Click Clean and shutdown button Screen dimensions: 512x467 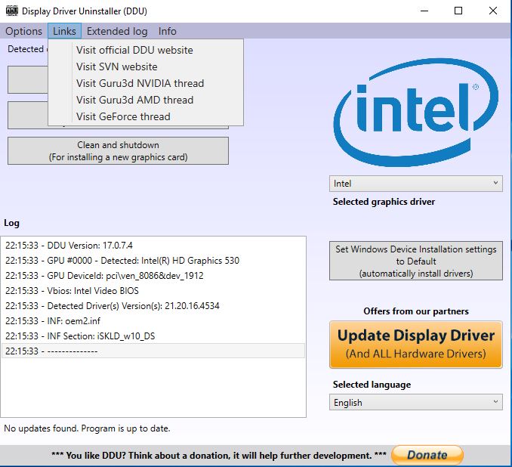[118, 150]
